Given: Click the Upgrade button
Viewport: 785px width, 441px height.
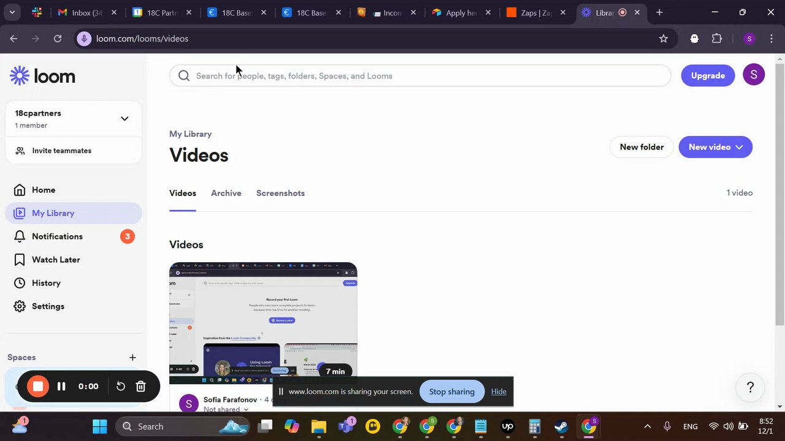Looking at the screenshot, I should click(x=708, y=75).
